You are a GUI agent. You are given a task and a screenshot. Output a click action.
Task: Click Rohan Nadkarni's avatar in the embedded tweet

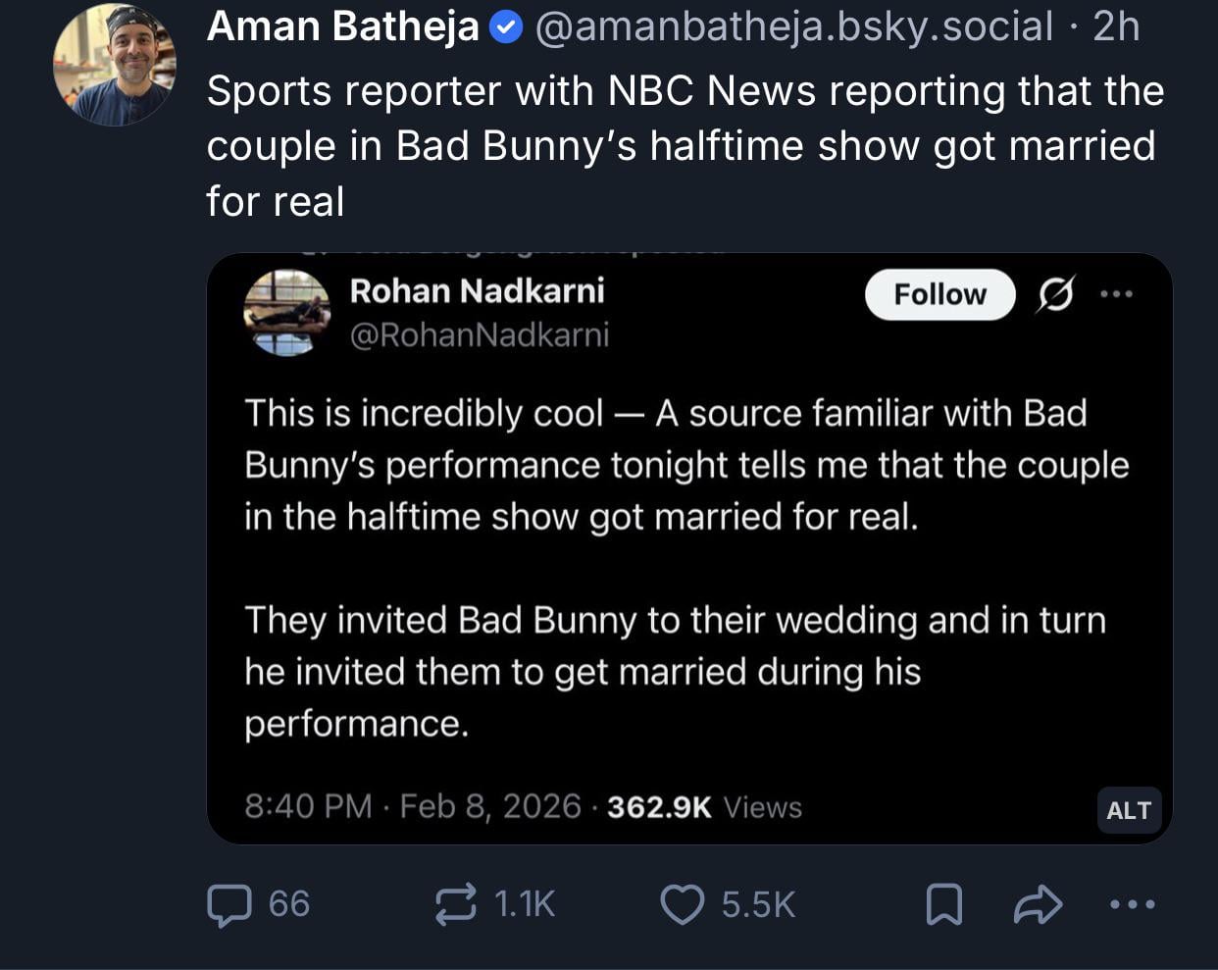coord(286,312)
